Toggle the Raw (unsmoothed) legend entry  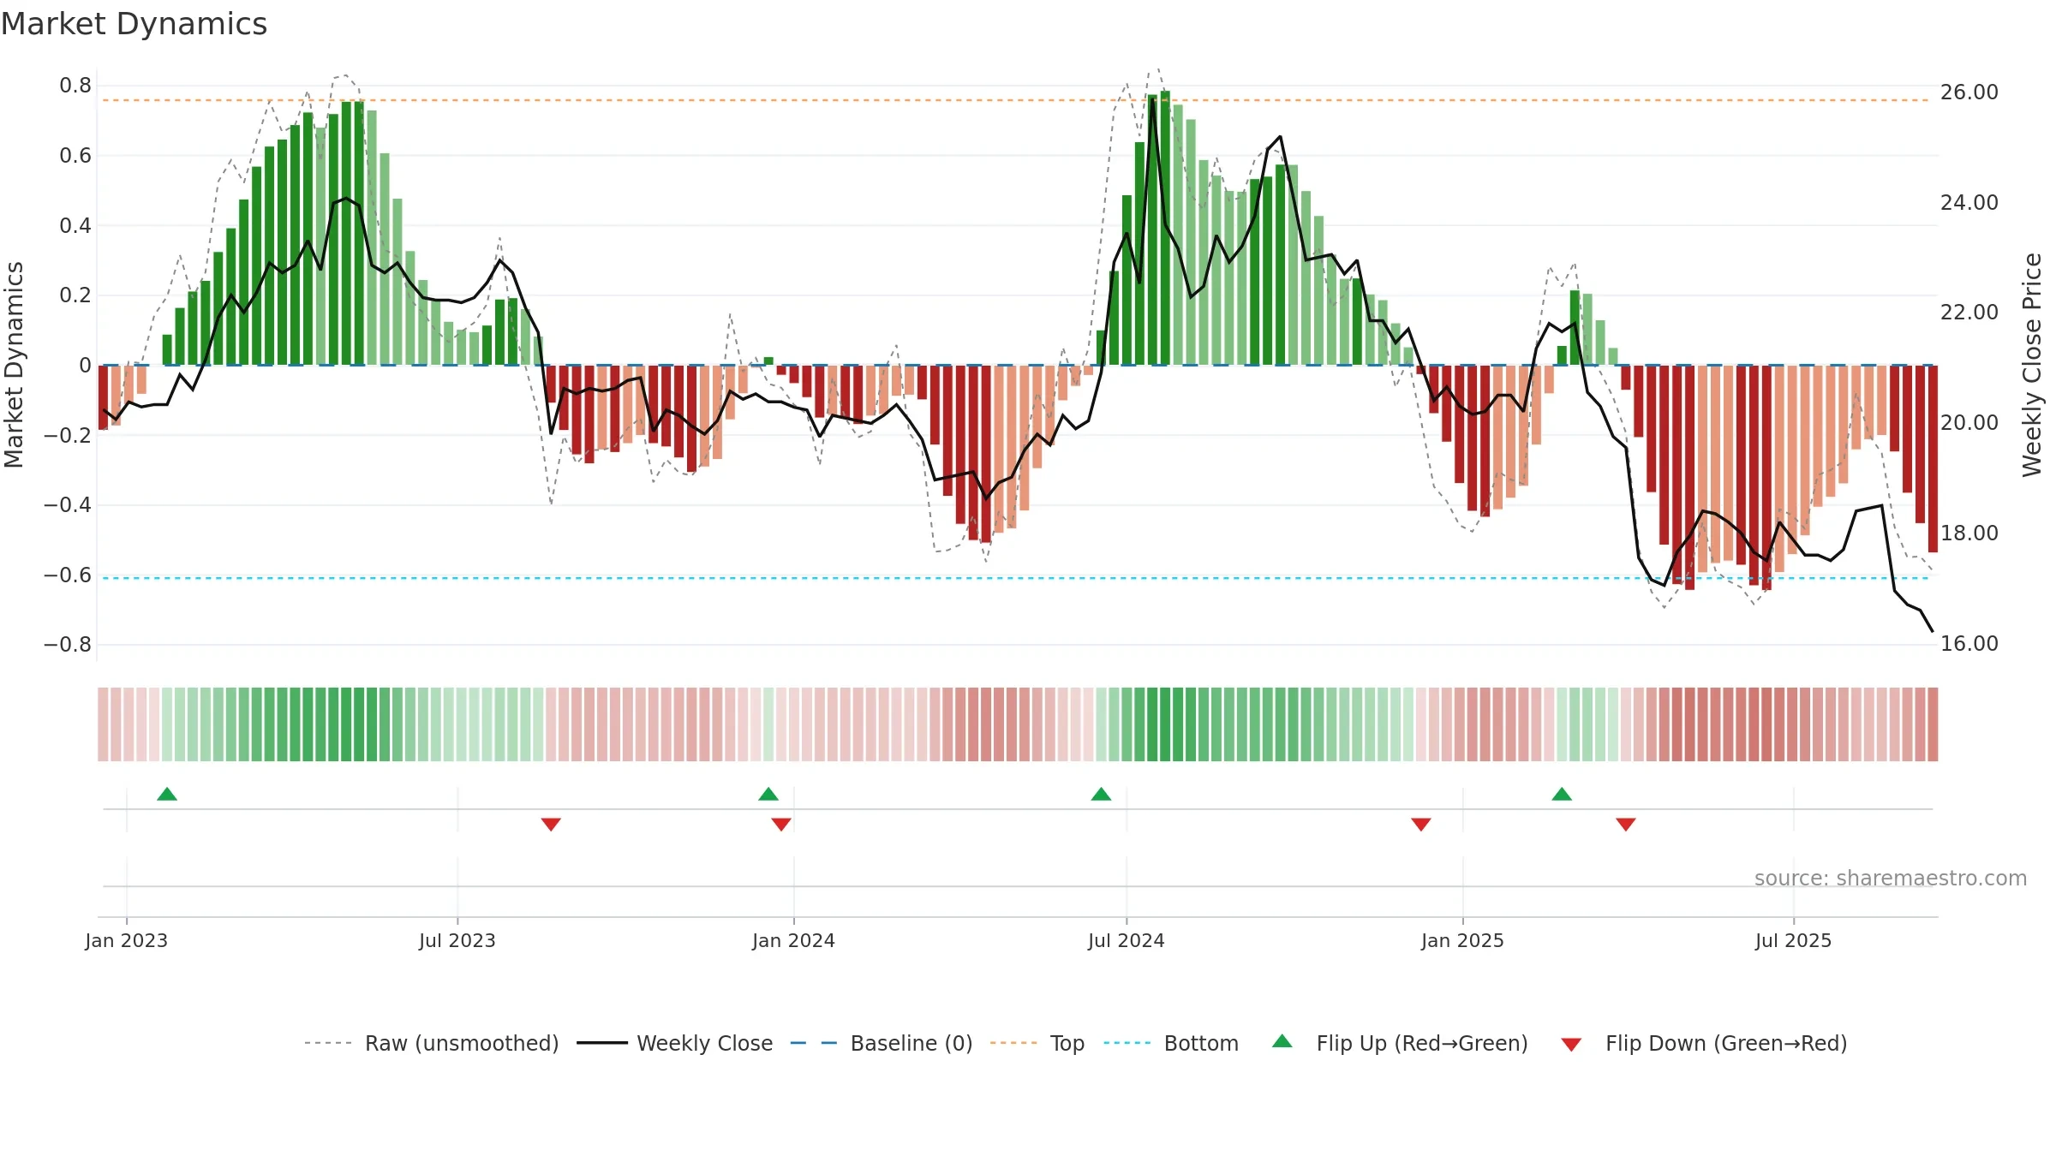tap(432, 1043)
